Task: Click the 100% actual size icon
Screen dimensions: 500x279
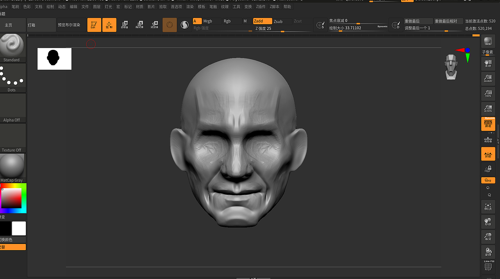Action: [488, 94]
